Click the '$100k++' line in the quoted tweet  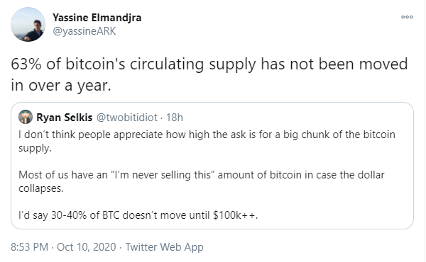(x=138, y=215)
